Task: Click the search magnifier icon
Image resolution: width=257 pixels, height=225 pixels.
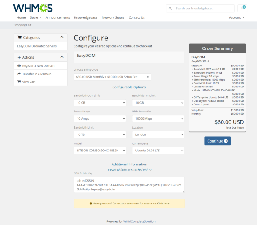Action: (x=170, y=9)
